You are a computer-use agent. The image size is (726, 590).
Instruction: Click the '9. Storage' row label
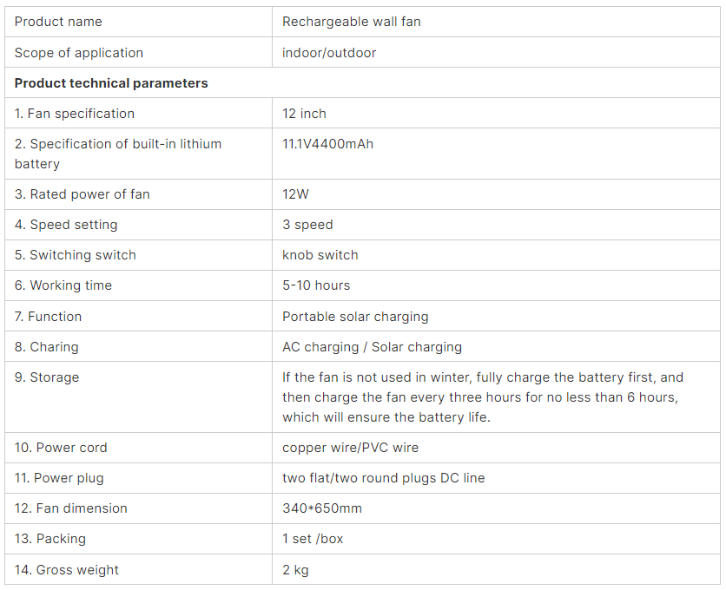coord(47,377)
